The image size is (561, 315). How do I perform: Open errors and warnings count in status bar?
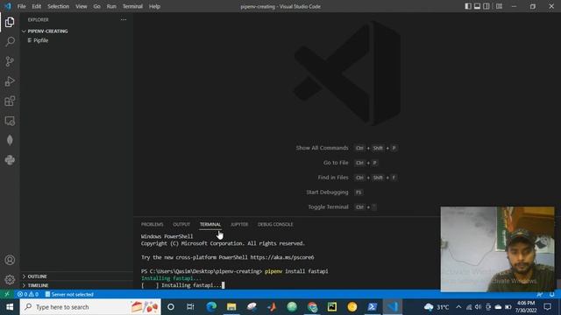click(28, 294)
